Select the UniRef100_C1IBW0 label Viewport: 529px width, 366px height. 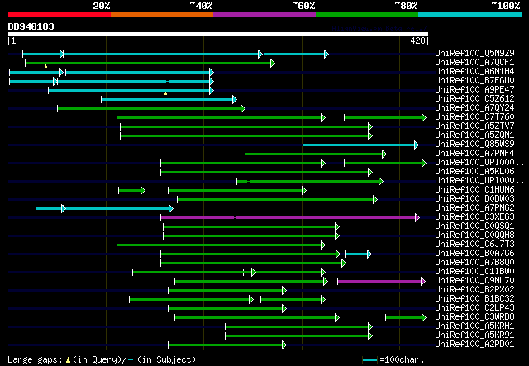[x=474, y=272]
